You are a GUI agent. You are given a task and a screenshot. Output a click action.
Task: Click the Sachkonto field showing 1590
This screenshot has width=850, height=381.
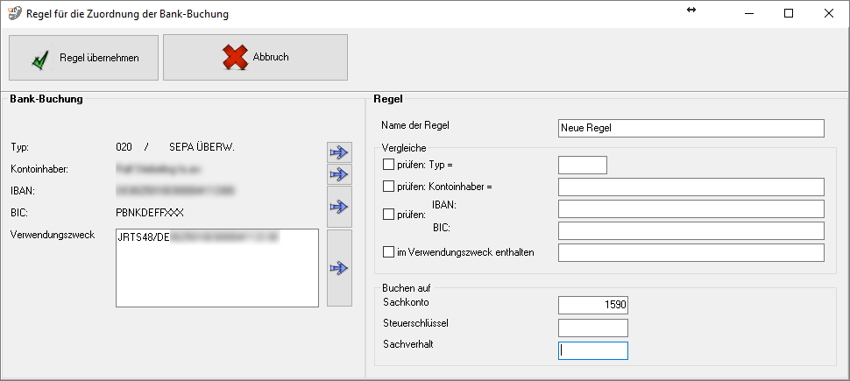(592, 305)
